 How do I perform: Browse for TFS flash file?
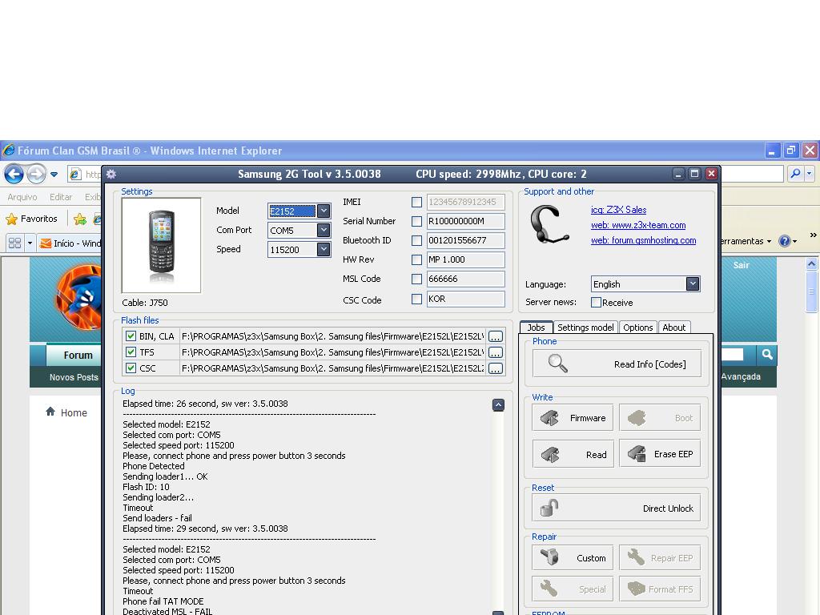[496, 352]
